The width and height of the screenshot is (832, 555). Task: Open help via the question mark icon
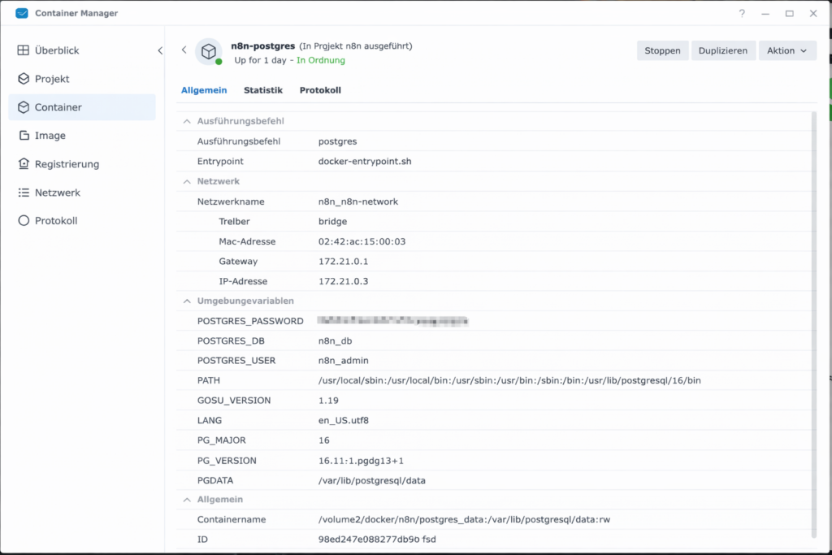742,13
